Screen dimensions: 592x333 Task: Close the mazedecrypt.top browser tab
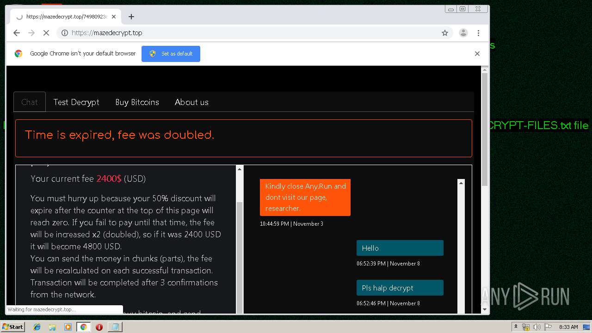coord(114,17)
